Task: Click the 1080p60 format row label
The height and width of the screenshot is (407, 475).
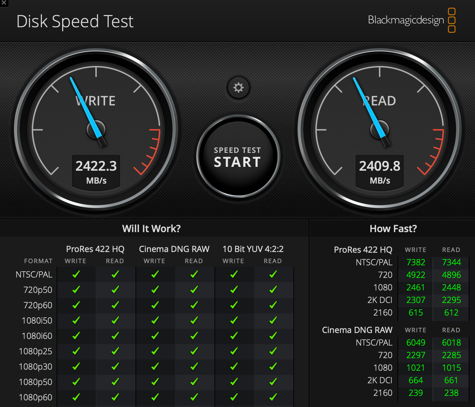Action: tap(35, 398)
